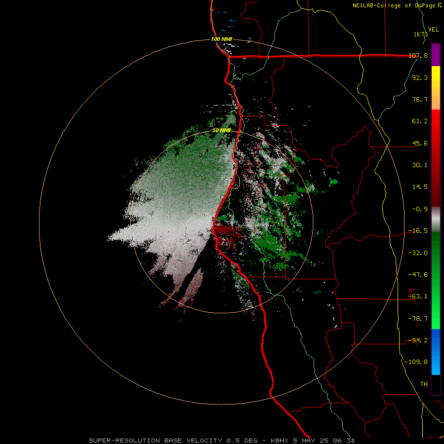Screen dimensions: 444x444
Task: Click the 107.8 scale value
Action: (418, 55)
